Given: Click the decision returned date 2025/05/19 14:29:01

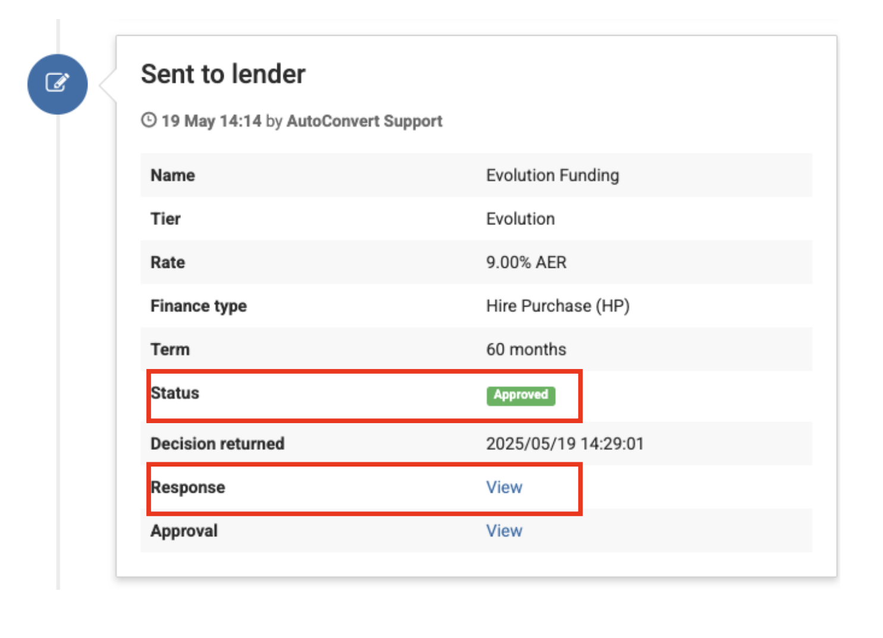Looking at the screenshot, I should [565, 443].
